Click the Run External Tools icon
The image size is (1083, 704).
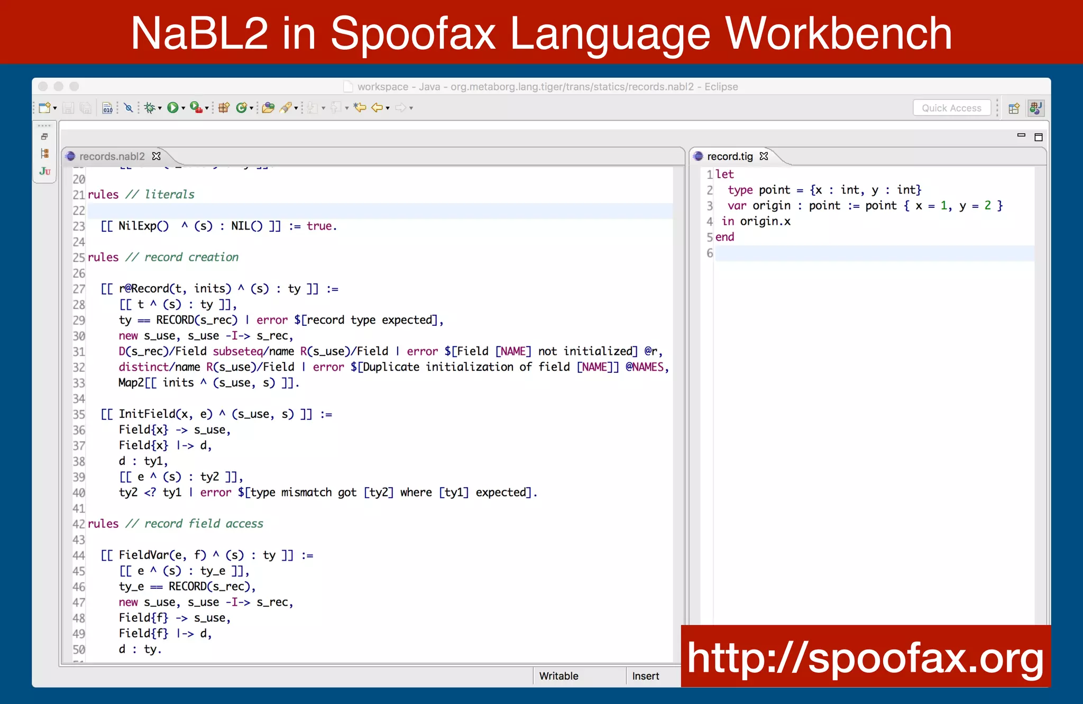(196, 108)
